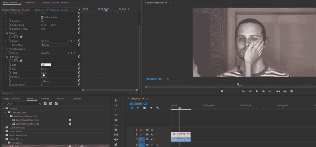316x147 pixels.
Task: Click free draw bezier pen under Opacity
Action: click(x=21, y=37)
